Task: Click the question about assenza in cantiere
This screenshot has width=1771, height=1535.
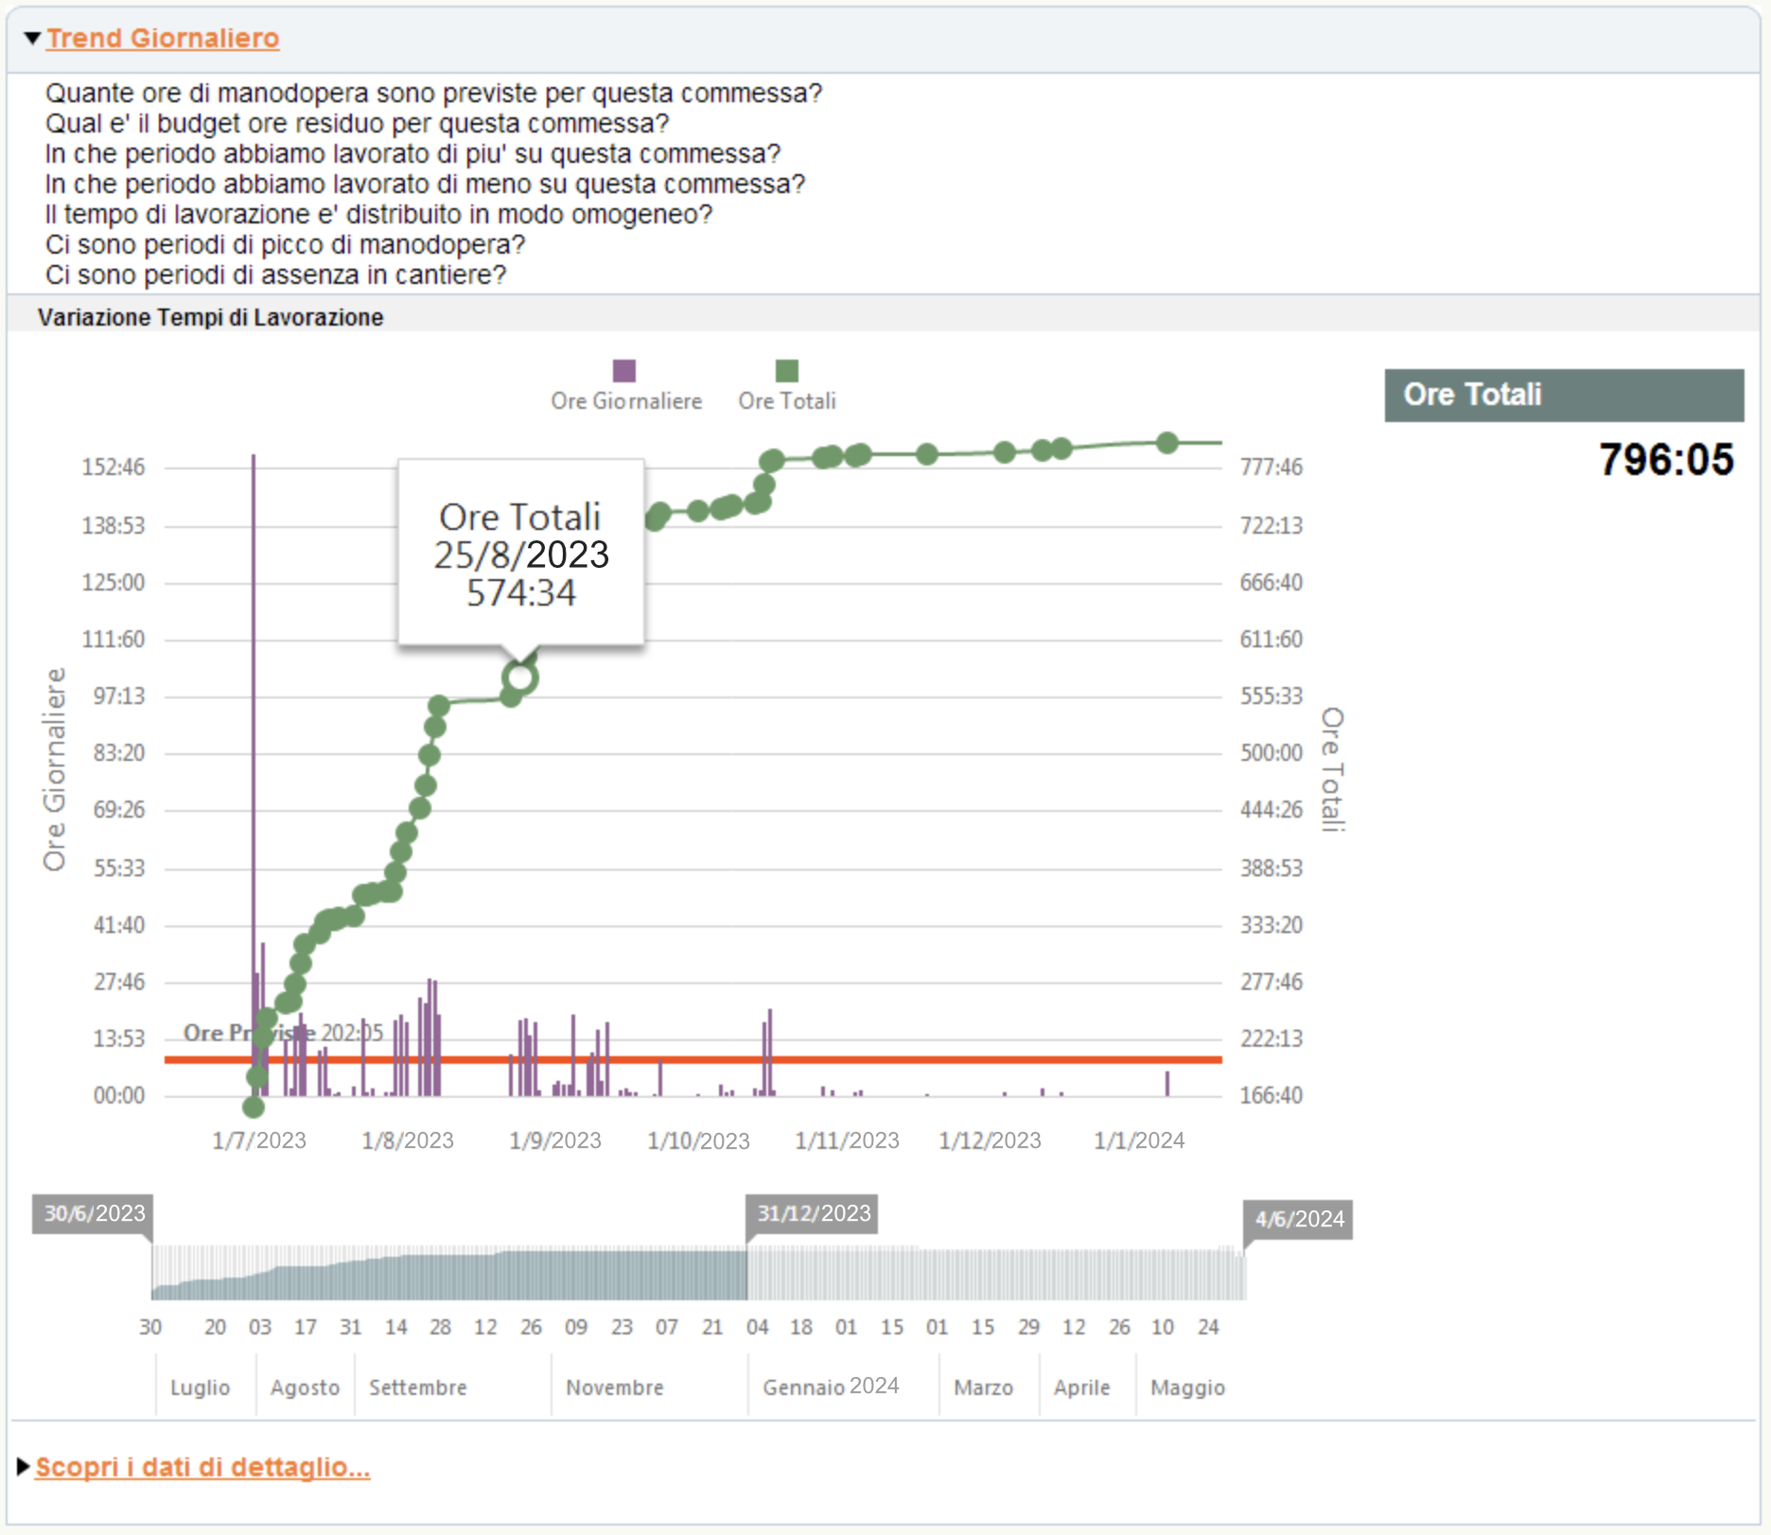Action: [276, 274]
